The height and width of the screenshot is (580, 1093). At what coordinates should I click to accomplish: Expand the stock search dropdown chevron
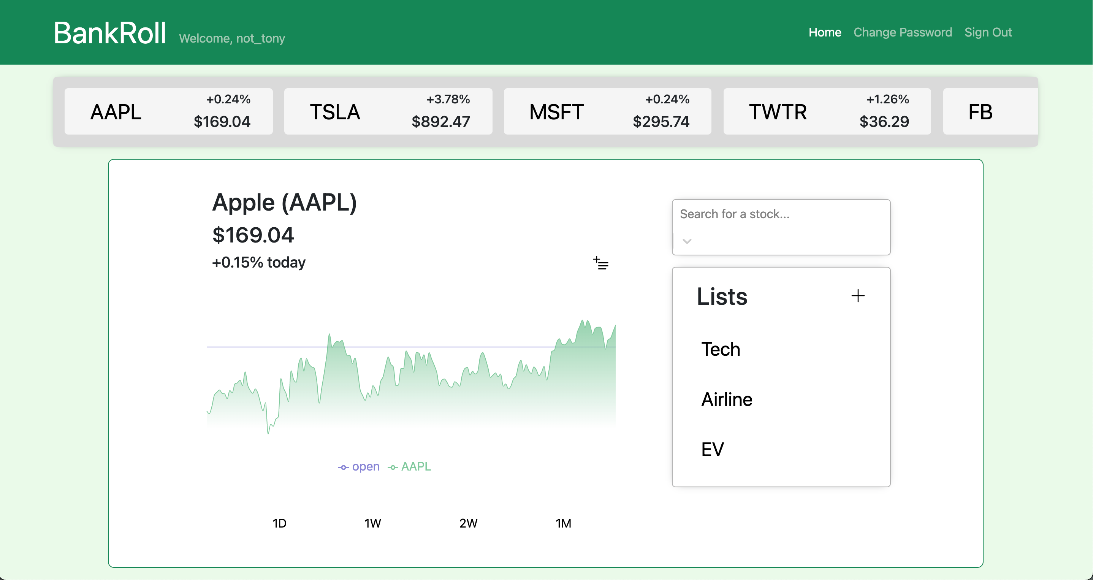tap(687, 241)
